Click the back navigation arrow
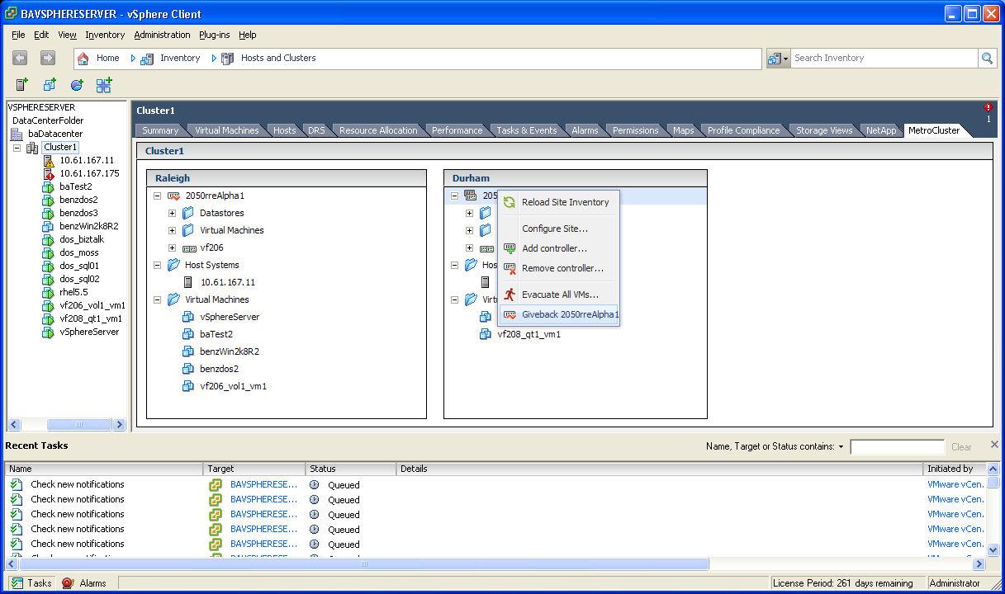The image size is (1005, 594). pos(21,58)
